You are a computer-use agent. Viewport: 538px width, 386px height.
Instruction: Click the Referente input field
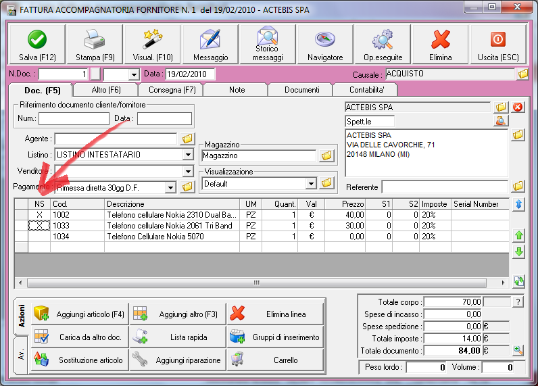[444, 187]
